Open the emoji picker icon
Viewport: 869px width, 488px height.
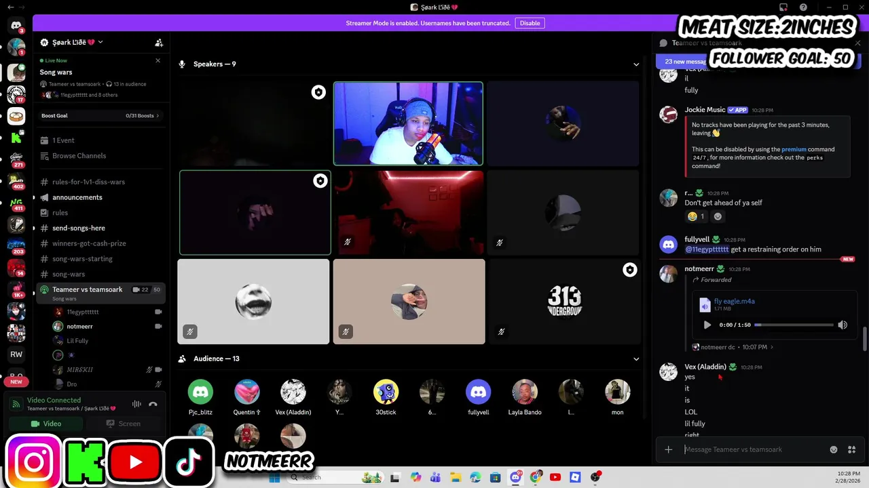point(834,449)
